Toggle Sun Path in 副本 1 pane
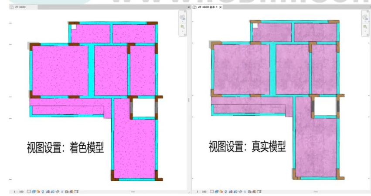 click(221, 192)
